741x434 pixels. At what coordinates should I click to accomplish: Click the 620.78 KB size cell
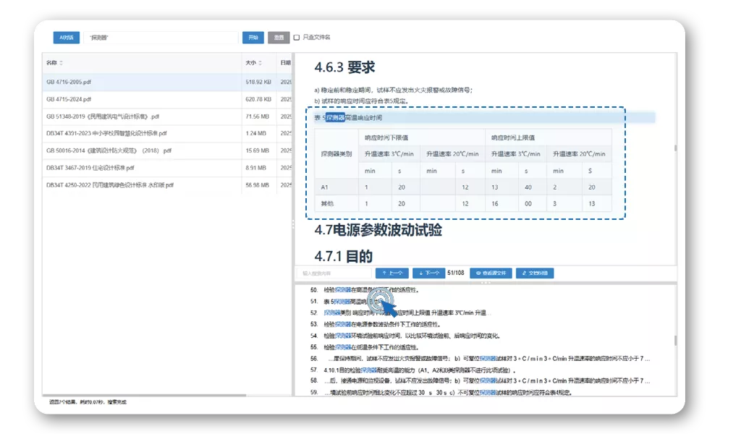[x=258, y=99]
